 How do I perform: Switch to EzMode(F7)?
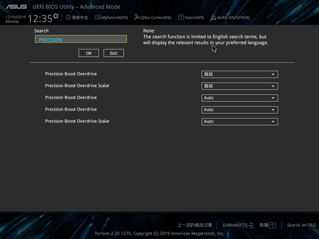[235, 225]
